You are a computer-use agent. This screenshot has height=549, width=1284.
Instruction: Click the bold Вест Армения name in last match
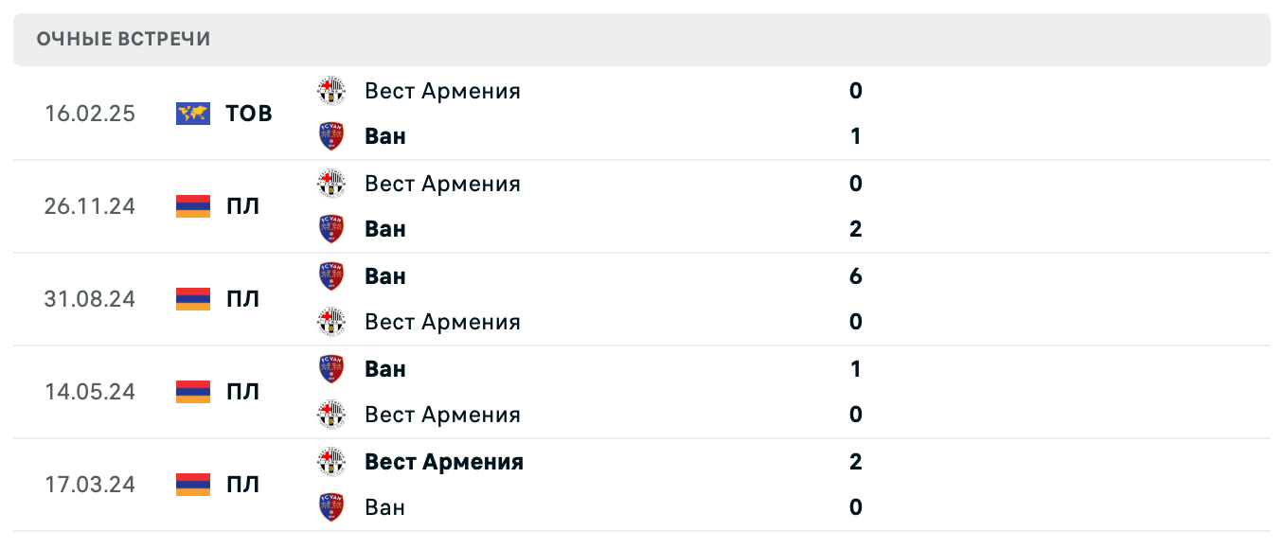tap(443, 462)
